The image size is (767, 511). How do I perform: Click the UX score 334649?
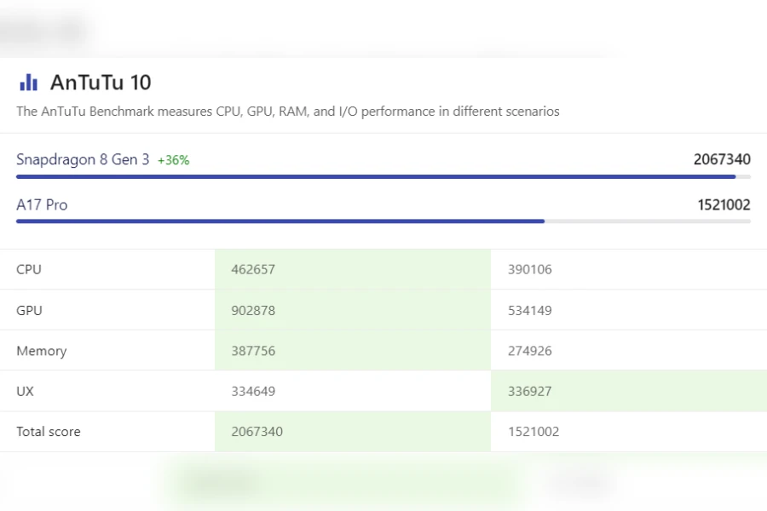[x=253, y=391]
